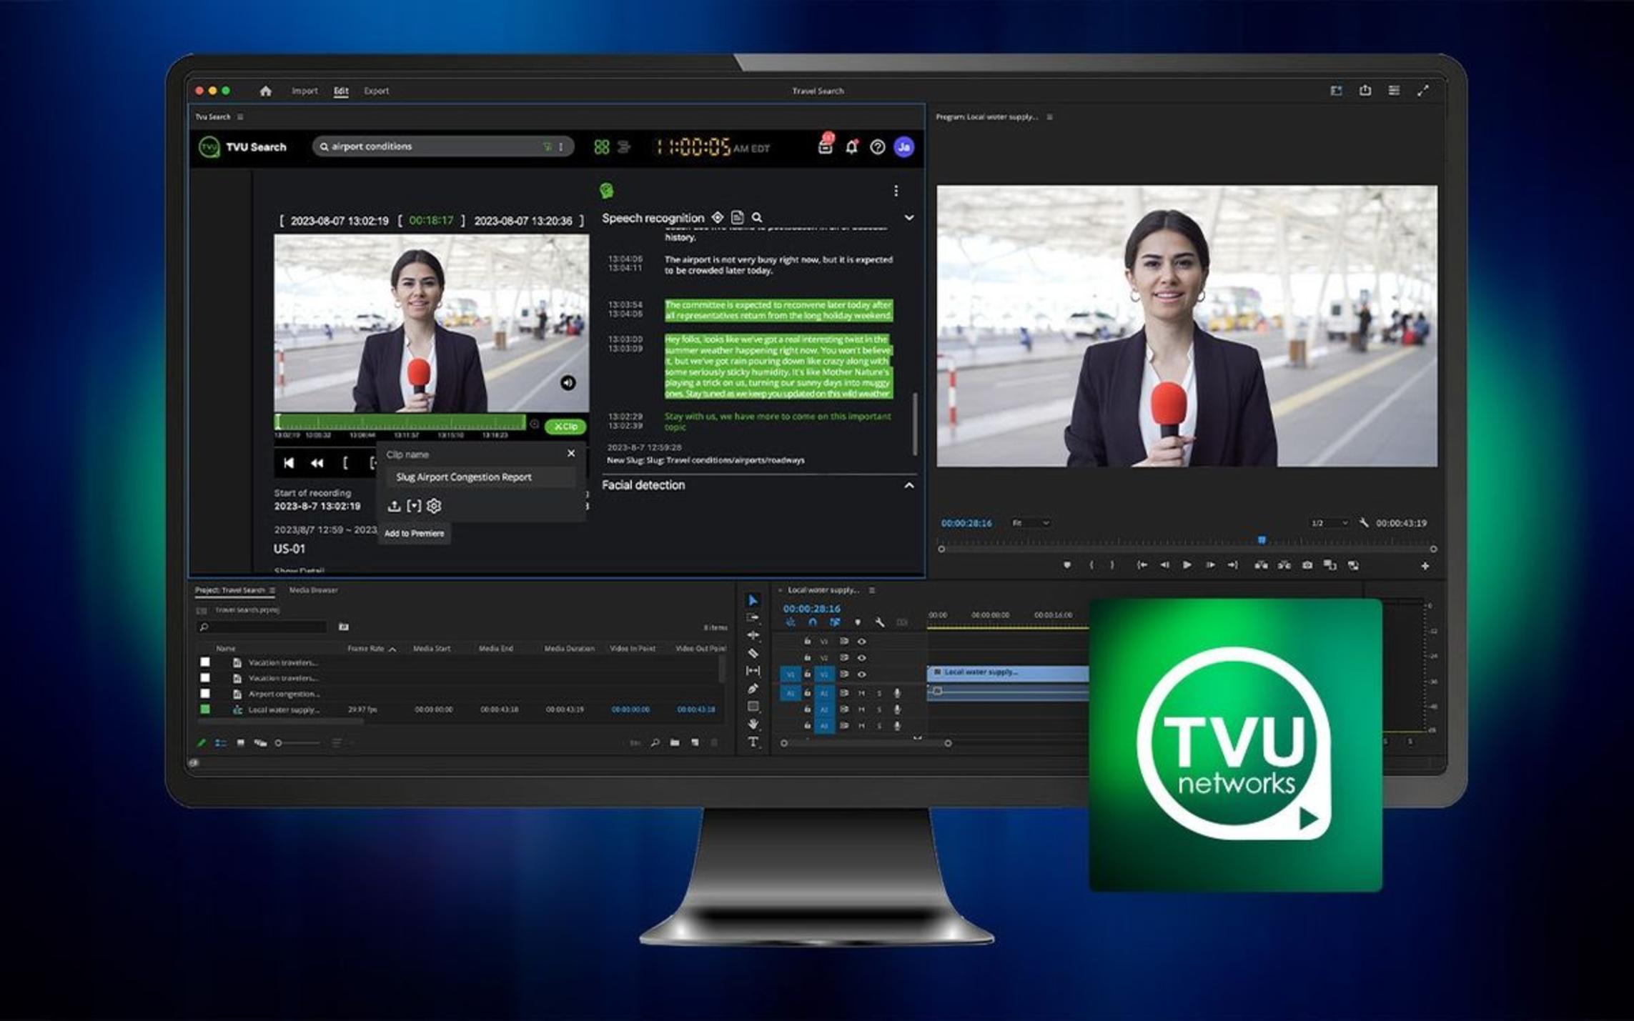
Task: Select the Razor tool in the tools panel
Action: [753, 653]
